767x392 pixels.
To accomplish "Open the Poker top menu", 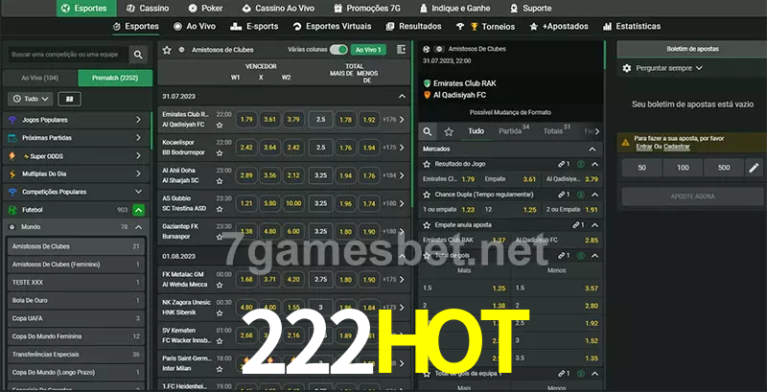I will click(205, 9).
